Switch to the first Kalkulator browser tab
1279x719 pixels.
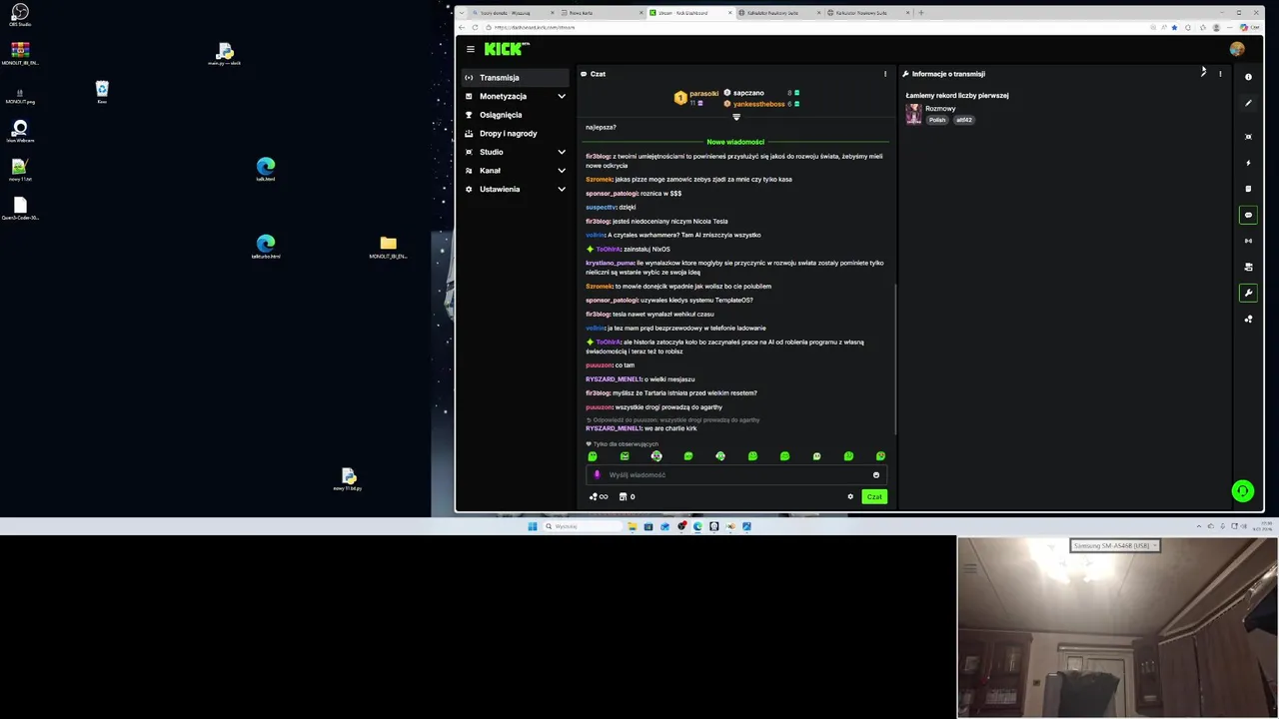coord(779,13)
